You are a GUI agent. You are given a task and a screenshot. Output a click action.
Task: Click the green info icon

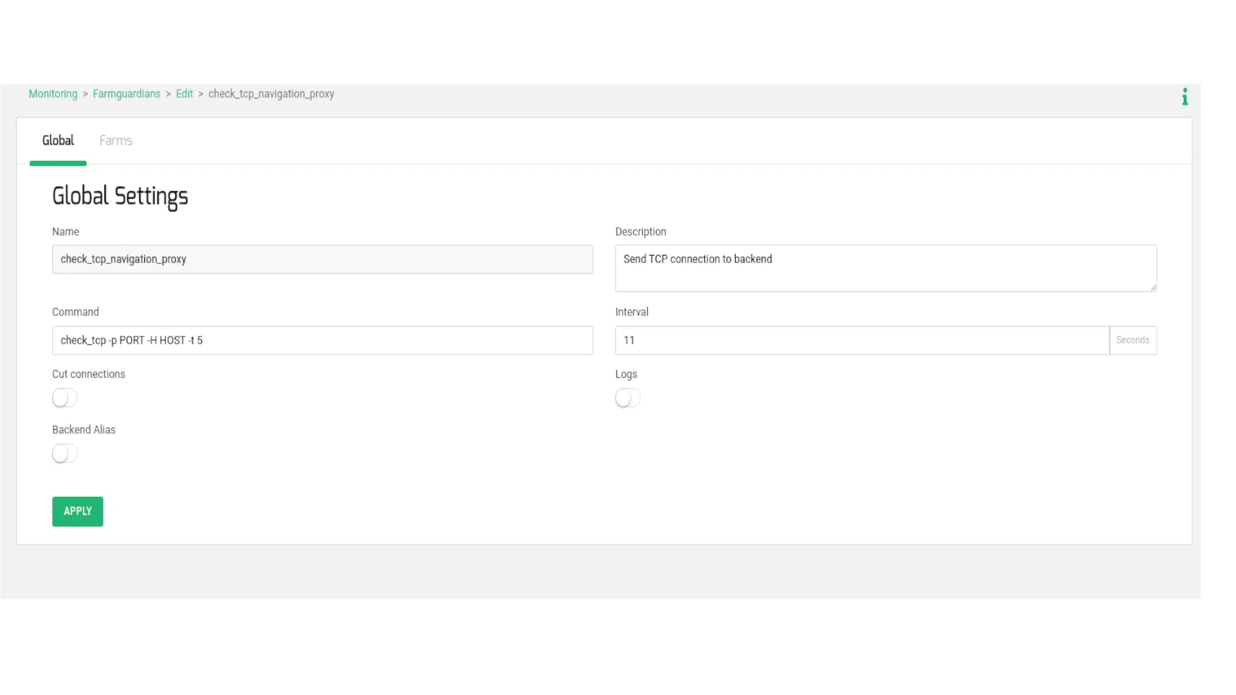1184,97
